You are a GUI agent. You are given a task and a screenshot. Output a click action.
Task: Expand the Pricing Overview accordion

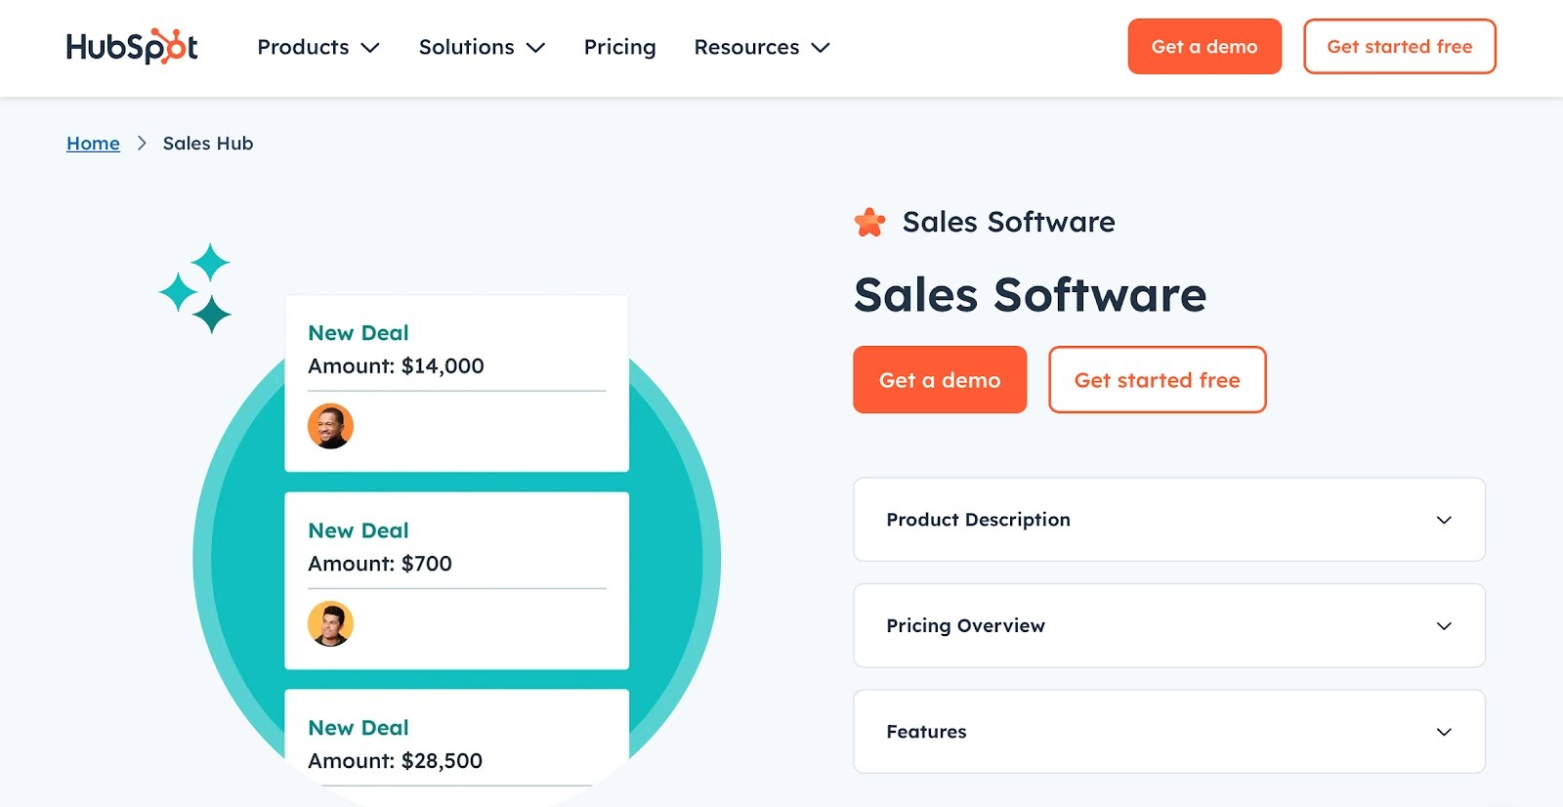(x=1169, y=626)
